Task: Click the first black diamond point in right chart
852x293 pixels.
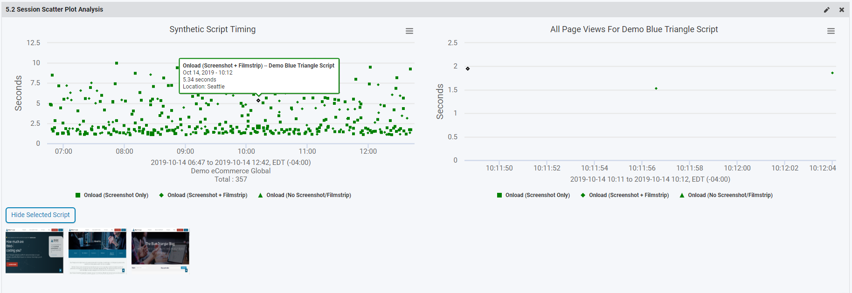Action: pos(468,69)
